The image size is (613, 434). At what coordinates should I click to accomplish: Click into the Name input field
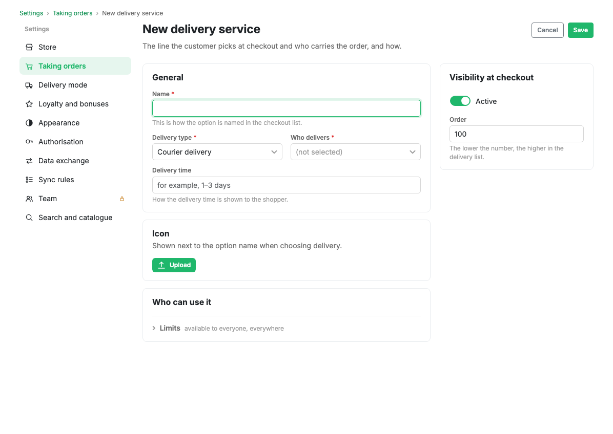tap(287, 108)
